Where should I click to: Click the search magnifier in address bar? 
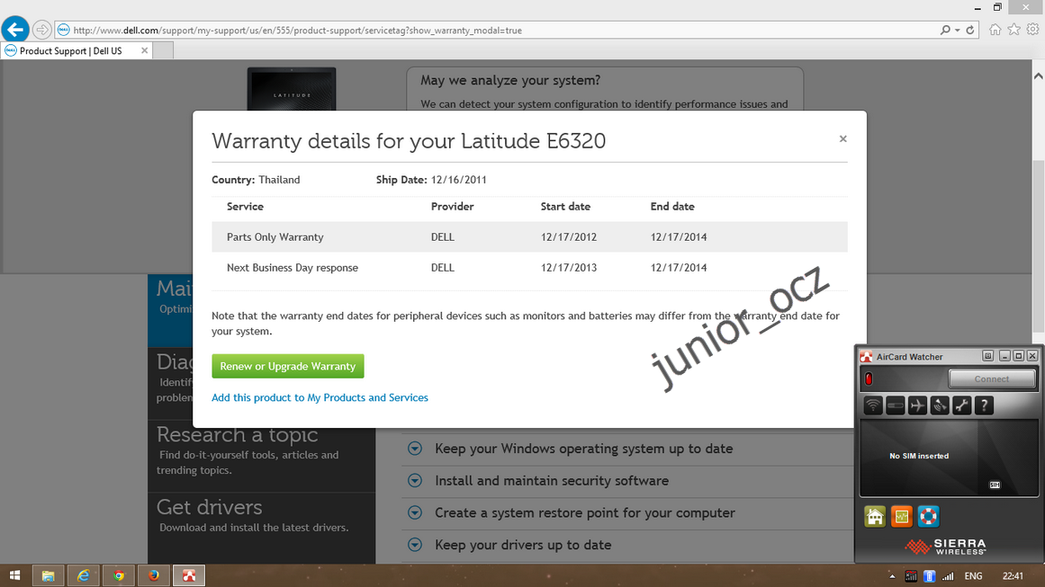pyautogui.click(x=945, y=30)
